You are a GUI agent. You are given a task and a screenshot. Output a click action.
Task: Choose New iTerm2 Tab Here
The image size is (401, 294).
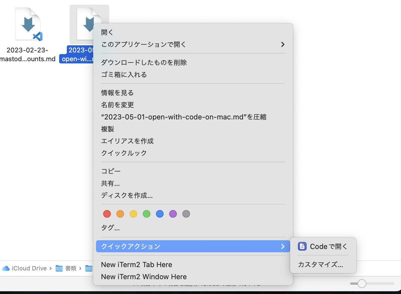[x=193, y=264]
